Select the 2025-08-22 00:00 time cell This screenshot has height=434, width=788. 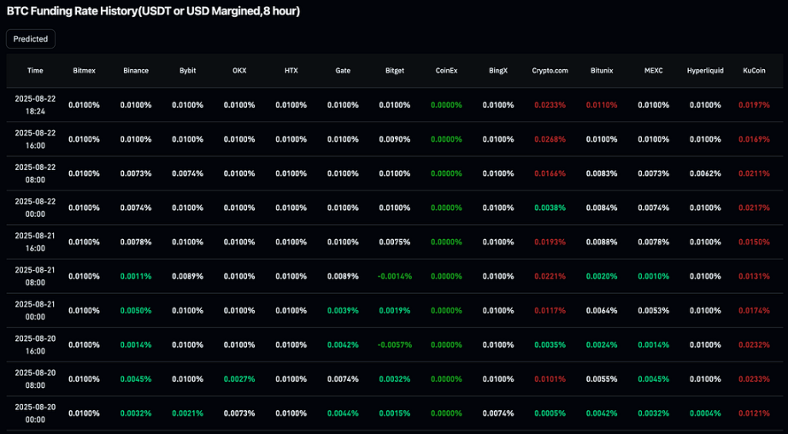click(35, 208)
